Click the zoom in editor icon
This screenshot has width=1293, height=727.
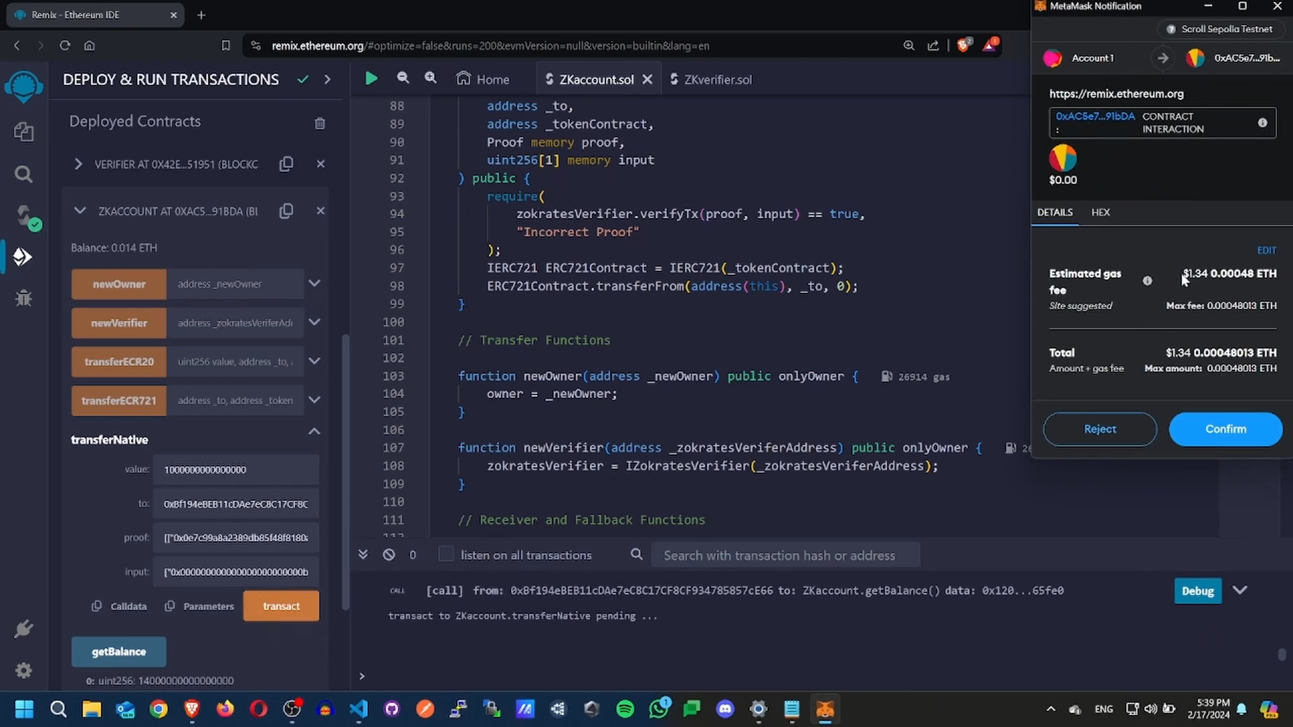[x=430, y=78]
